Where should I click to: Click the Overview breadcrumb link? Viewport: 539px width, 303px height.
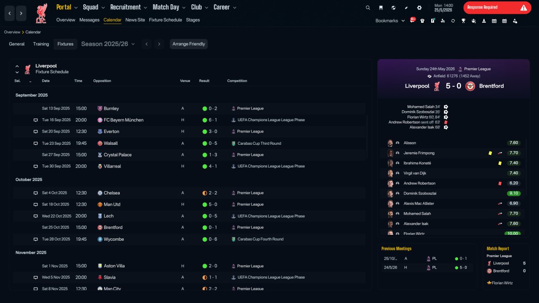pos(12,32)
